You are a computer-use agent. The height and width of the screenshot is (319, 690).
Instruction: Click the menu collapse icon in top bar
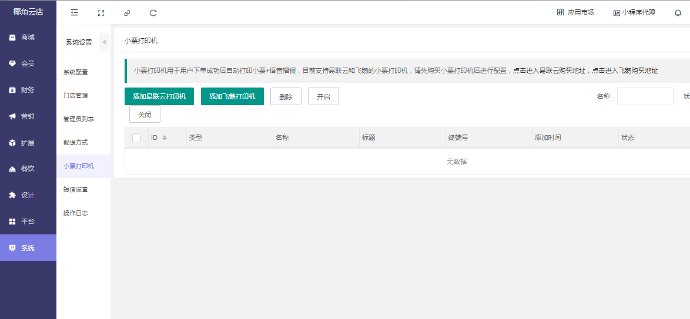coord(74,12)
